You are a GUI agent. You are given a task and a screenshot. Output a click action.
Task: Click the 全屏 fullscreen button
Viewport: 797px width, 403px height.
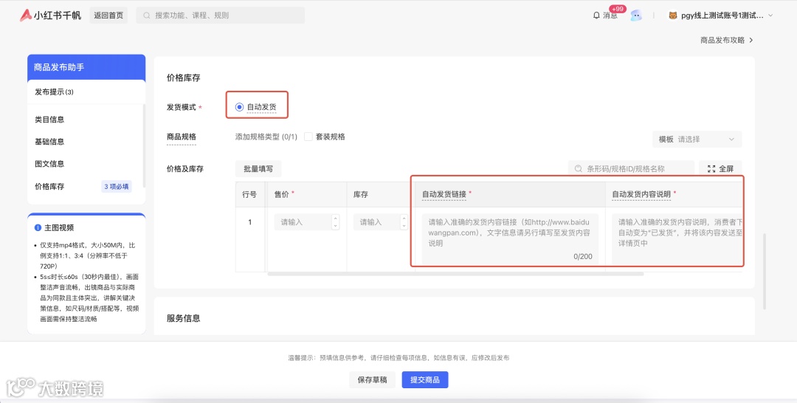[x=720, y=169]
